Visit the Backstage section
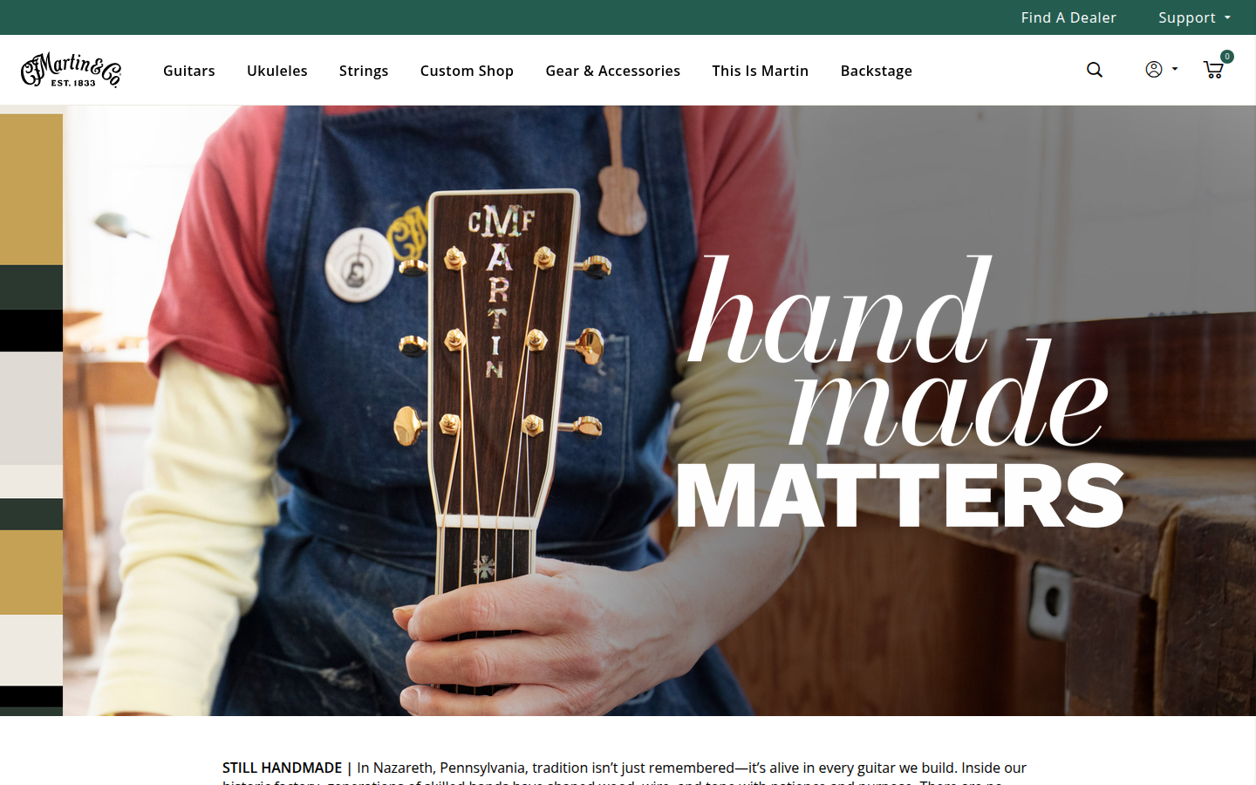 click(876, 71)
